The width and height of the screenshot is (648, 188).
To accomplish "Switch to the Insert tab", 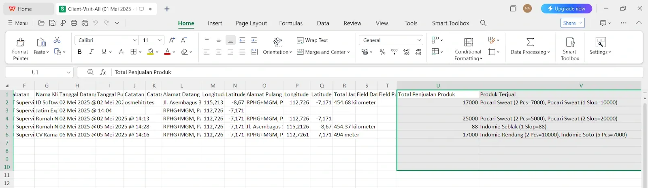I will tap(215, 23).
